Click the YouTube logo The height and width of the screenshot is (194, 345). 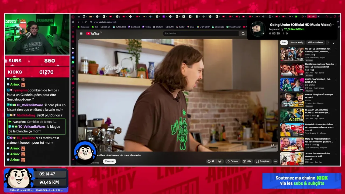[x=93, y=33]
